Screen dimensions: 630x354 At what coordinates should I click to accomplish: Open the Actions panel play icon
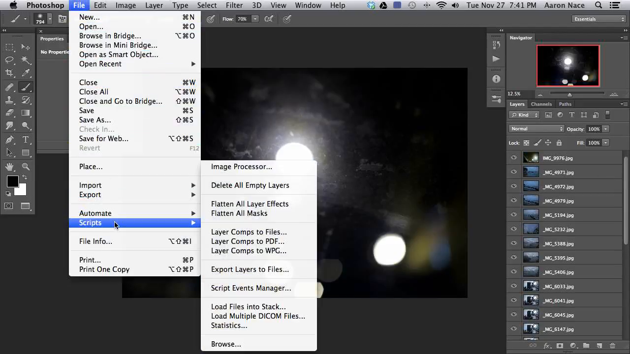click(x=496, y=59)
